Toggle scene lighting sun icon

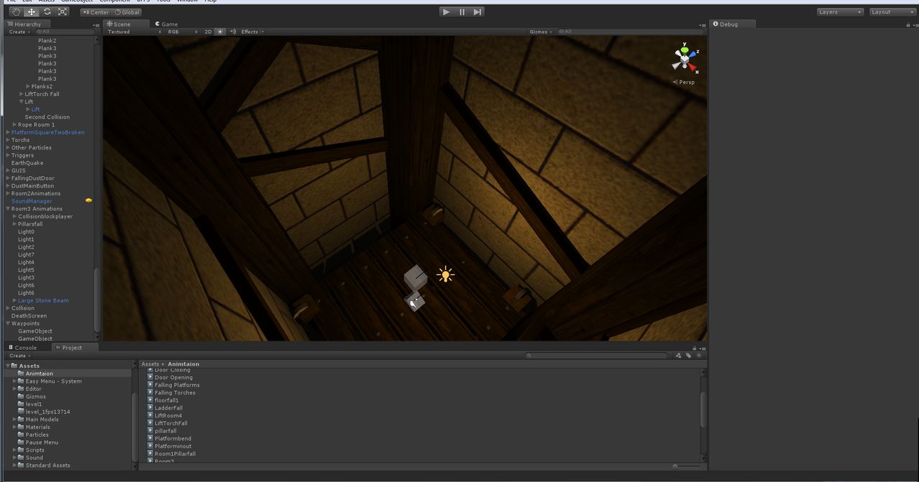(x=220, y=32)
